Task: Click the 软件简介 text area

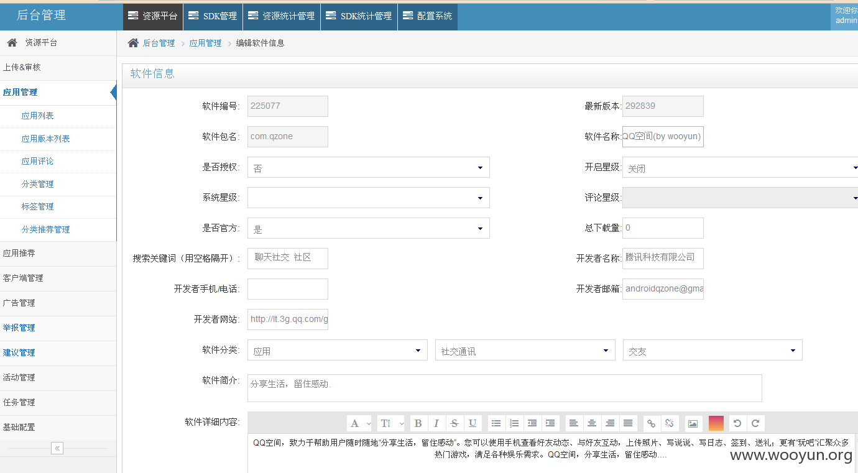Action: 505,388
